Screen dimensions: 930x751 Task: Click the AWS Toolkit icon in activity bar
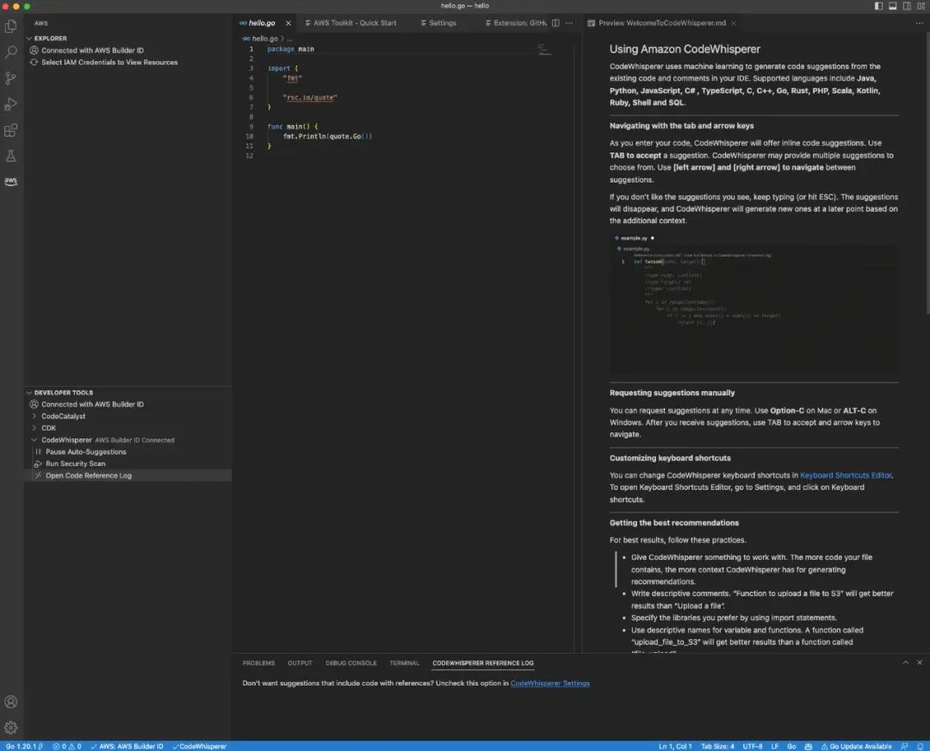click(11, 182)
